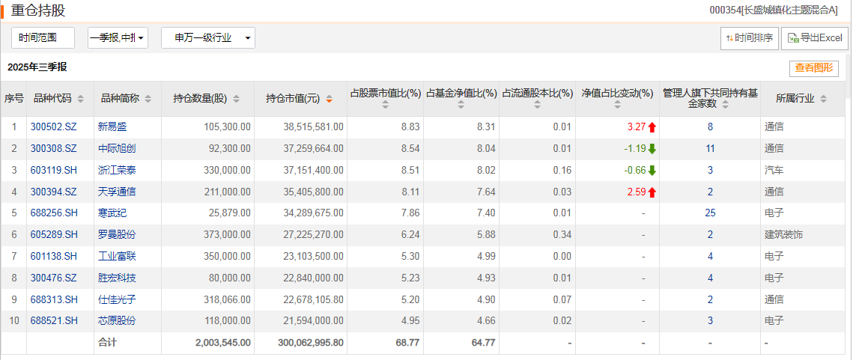Select 汽车 industry cell
This screenshot has width=856, height=360.
pyautogui.click(x=774, y=170)
